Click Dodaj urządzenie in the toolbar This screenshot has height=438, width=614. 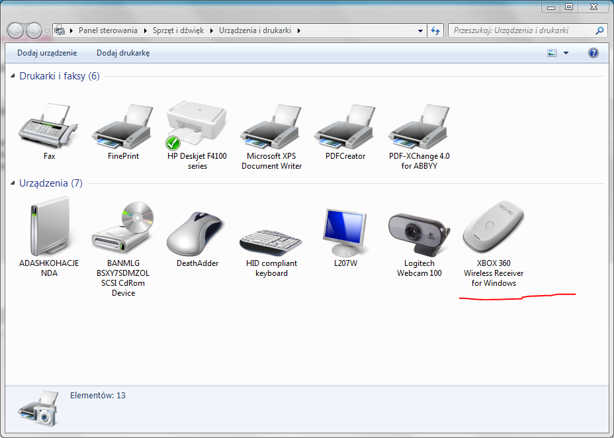[x=47, y=53]
